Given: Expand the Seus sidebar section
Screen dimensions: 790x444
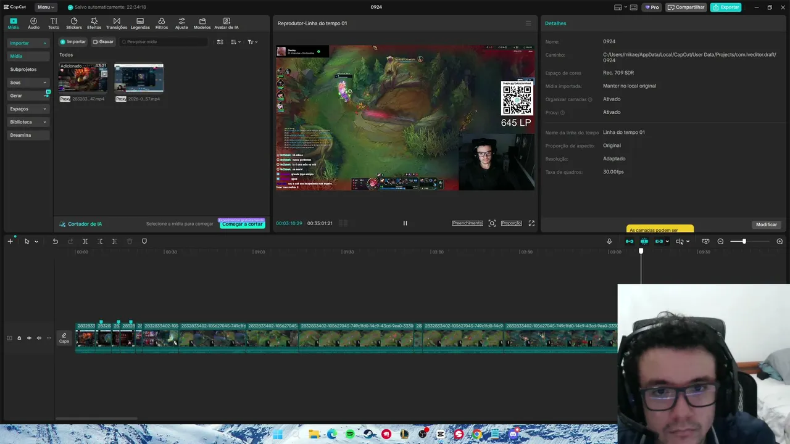Looking at the screenshot, I should pyautogui.click(x=28, y=82).
